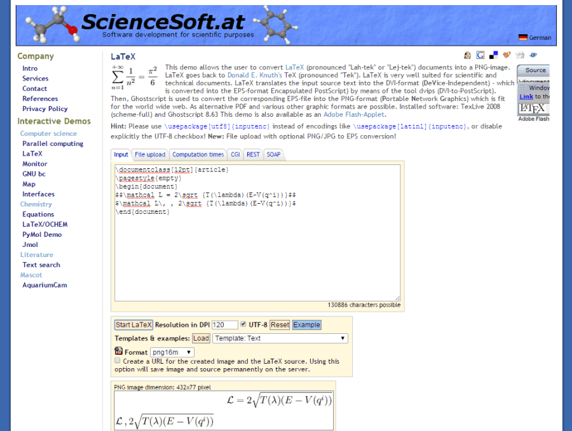
Task: Click the "130886 characters possible" text
Action: coord(364,305)
